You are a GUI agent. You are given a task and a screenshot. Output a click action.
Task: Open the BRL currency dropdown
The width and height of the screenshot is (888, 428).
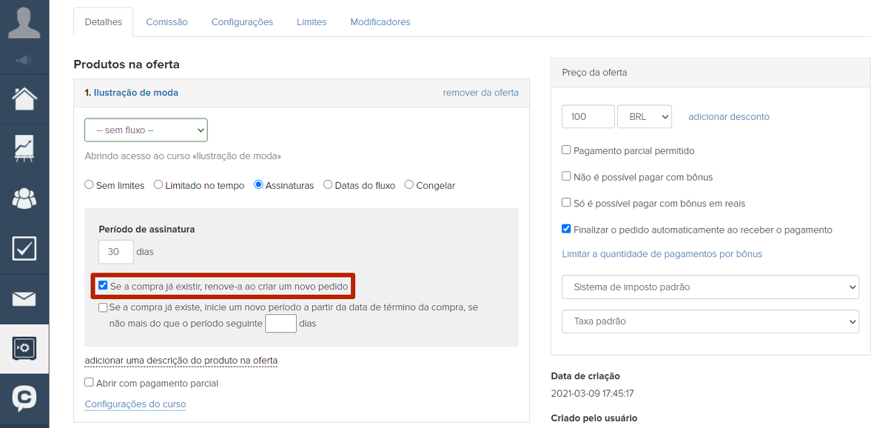point(645,117)
